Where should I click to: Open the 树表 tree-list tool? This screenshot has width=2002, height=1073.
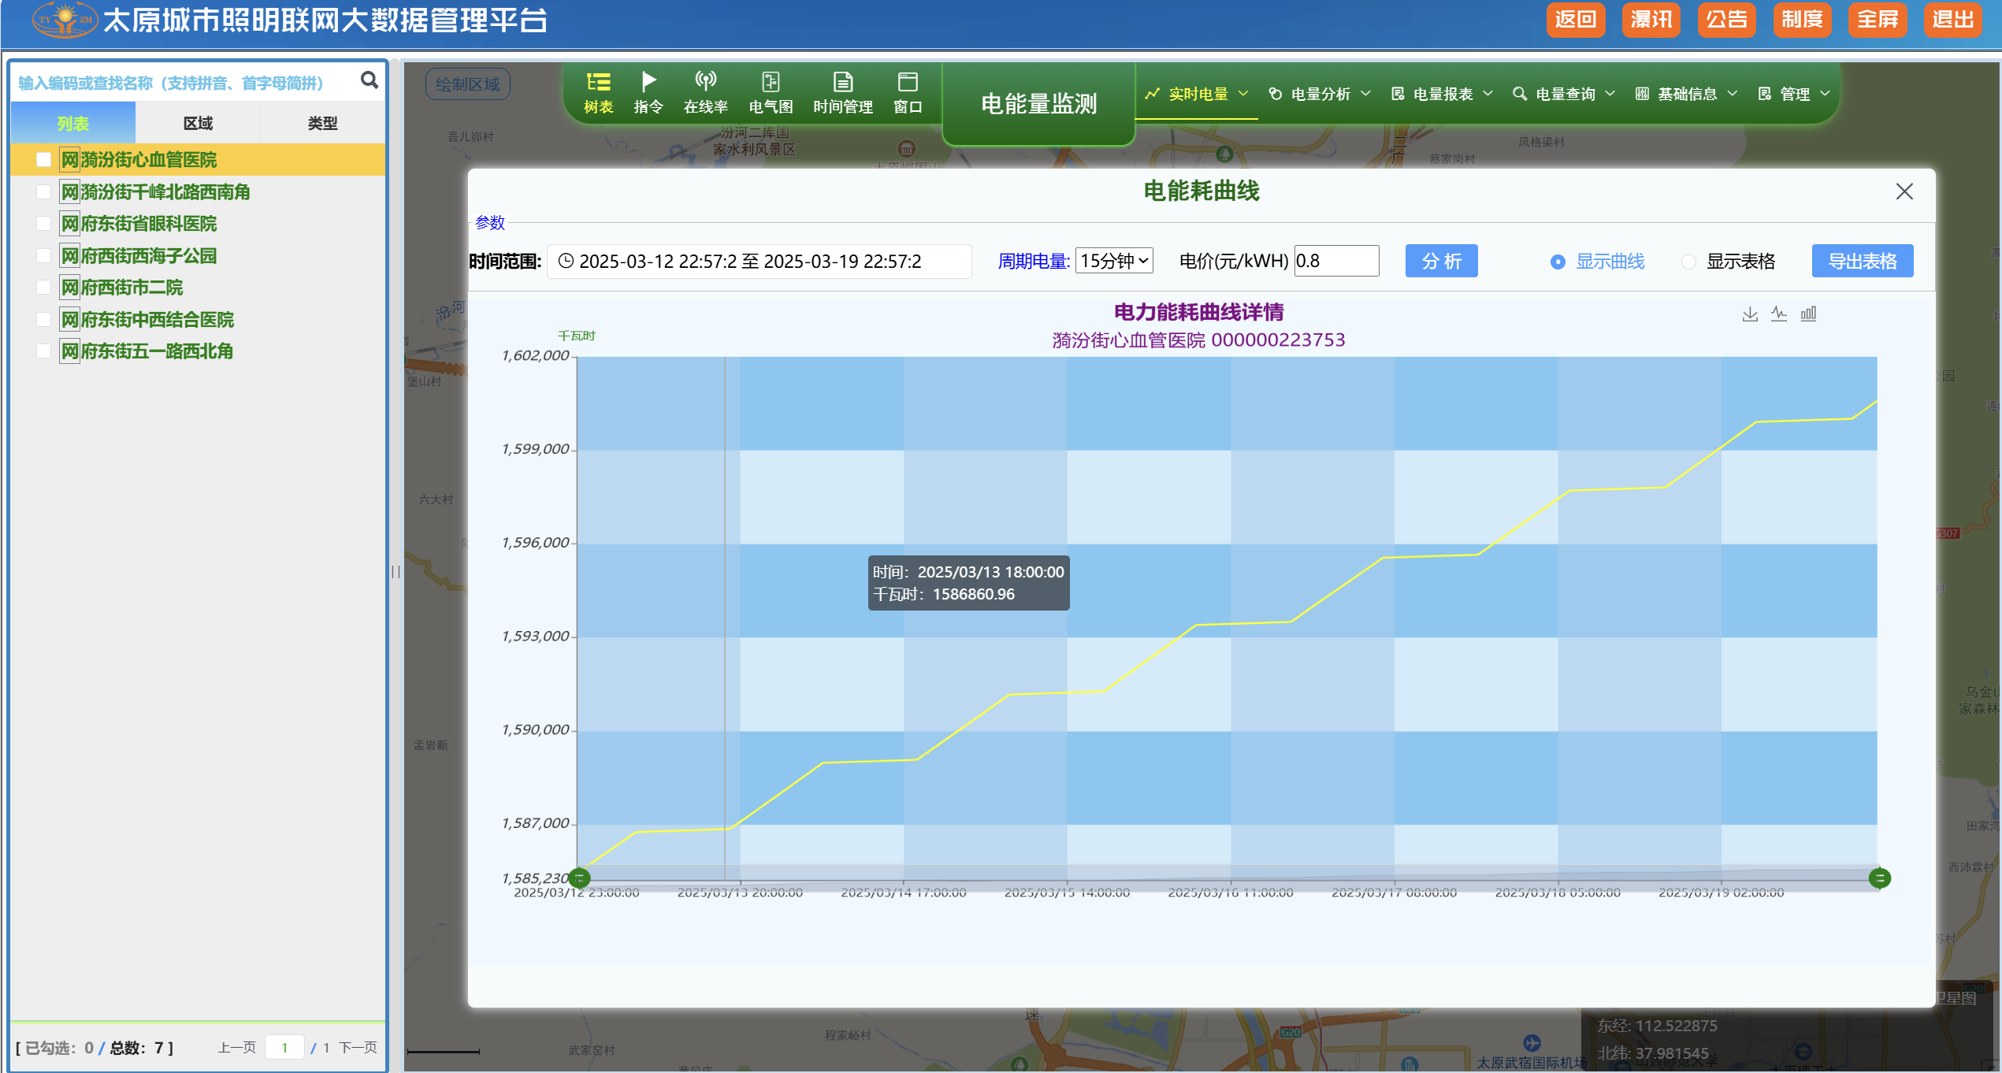click(x=598, y=93)
